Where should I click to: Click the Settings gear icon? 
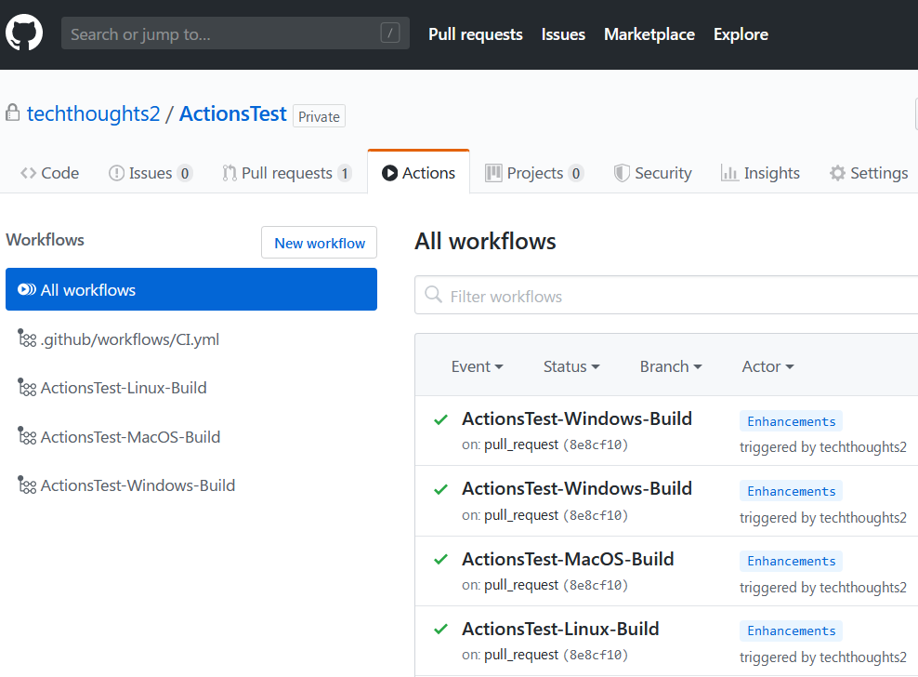[x=838, y=173]
